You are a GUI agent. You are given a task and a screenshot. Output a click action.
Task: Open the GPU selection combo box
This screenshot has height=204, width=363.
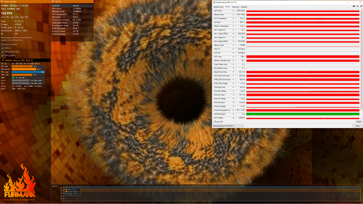(228, 126)
